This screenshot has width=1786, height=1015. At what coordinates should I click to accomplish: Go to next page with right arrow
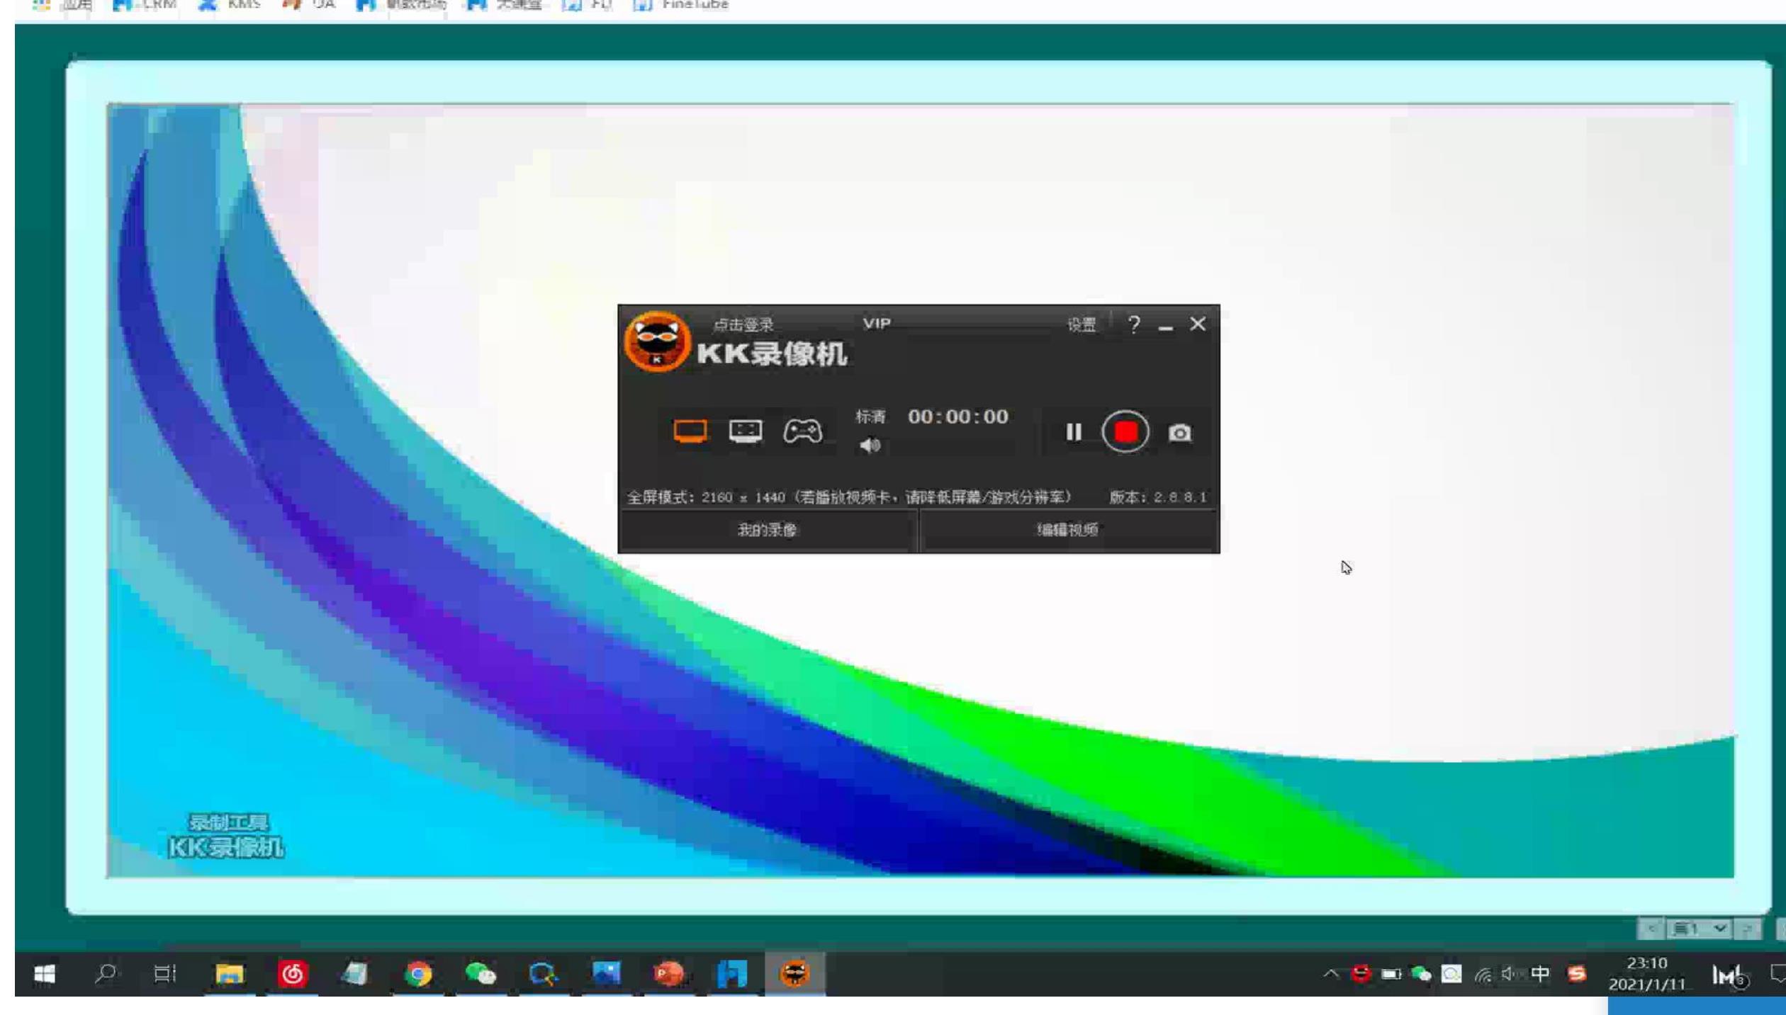click(x=1747, y=929)
